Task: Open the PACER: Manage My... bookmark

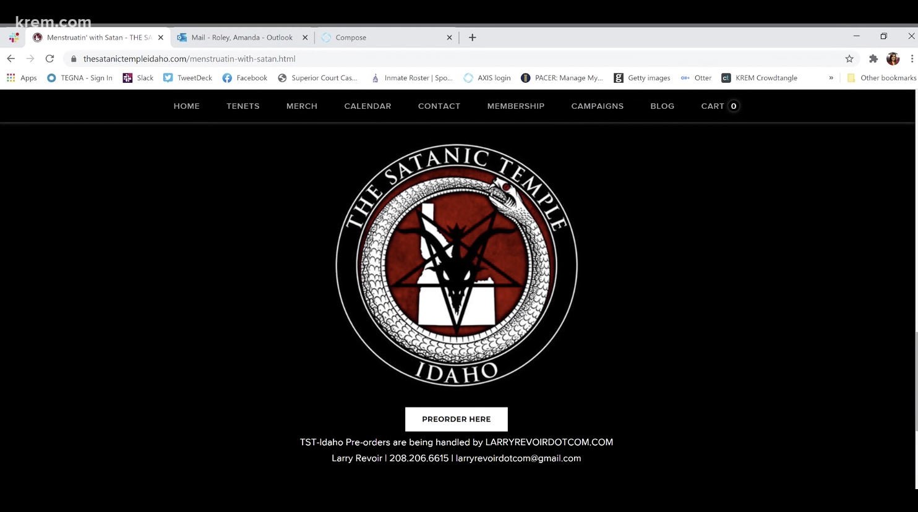Action: 562,78
